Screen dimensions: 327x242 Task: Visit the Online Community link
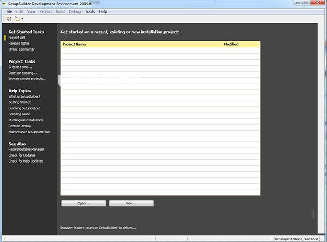click(21, 49)
